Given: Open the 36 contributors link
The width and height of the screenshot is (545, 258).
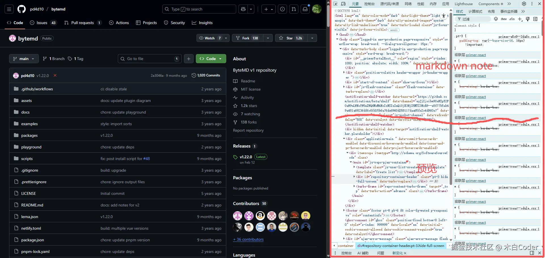Looking at the screenshot, I should click(248, 239).
